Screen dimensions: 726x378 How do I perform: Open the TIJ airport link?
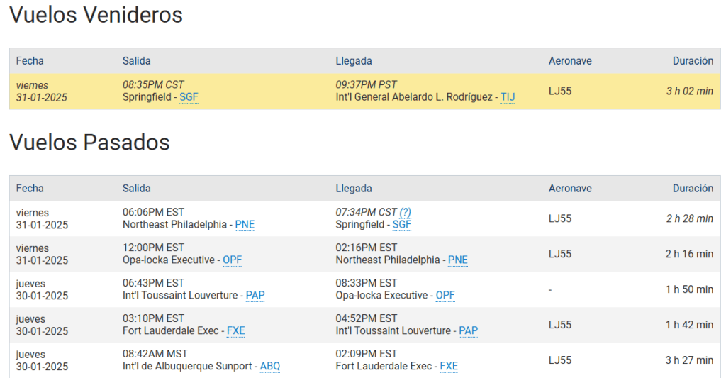coord(508,97)
